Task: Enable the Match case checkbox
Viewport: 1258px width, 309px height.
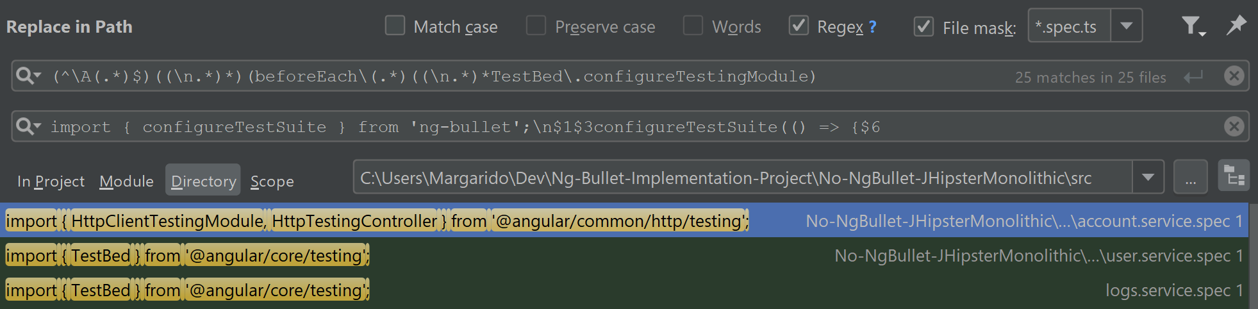Action: point(395,26)
